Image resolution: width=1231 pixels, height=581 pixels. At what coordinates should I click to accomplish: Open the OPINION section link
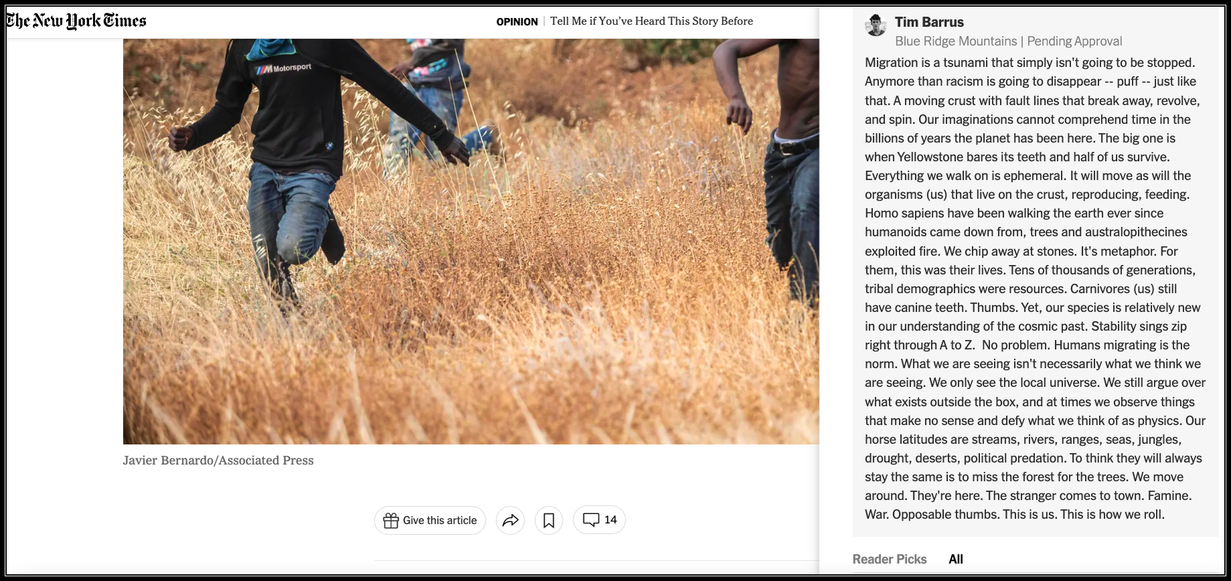coord(517,21)
